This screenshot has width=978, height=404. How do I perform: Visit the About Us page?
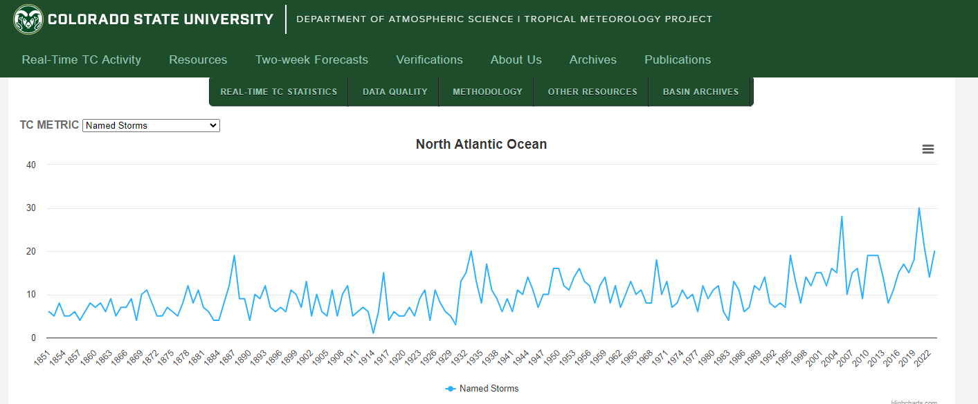pos(516,59)
